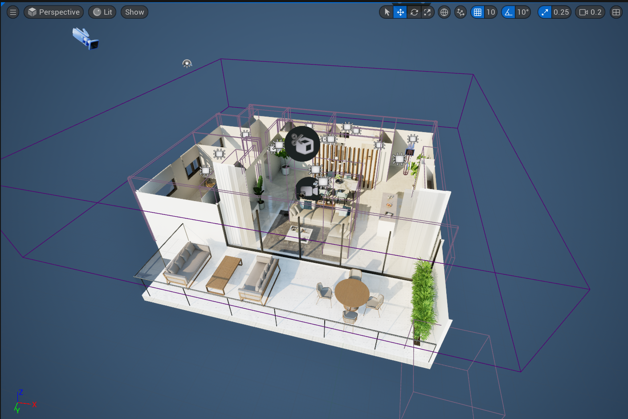Select the blue cine camera actor
628x419 pixels.
pyautogui.click(x=86, y=39)
